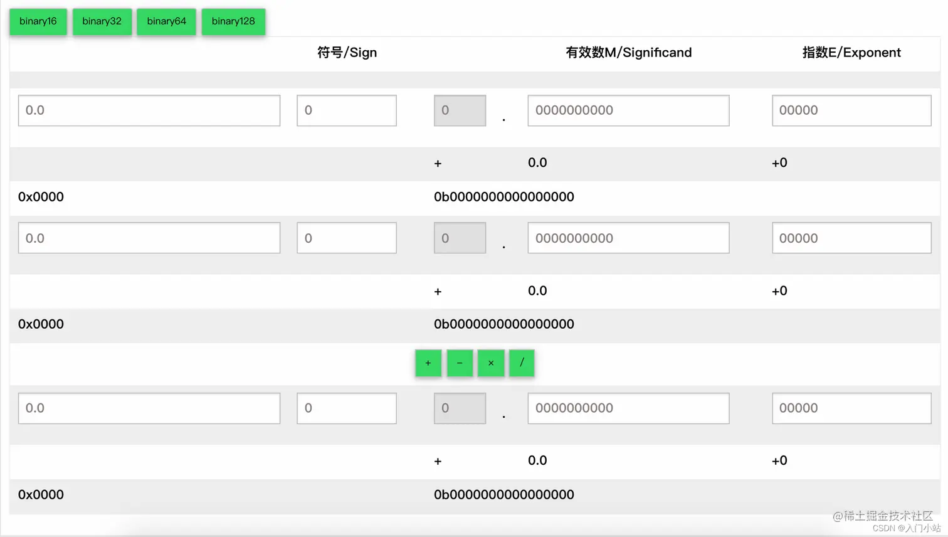The image size is (948, 537).
Task: Click the first operand sign bit field
Action: coord(347,110)
